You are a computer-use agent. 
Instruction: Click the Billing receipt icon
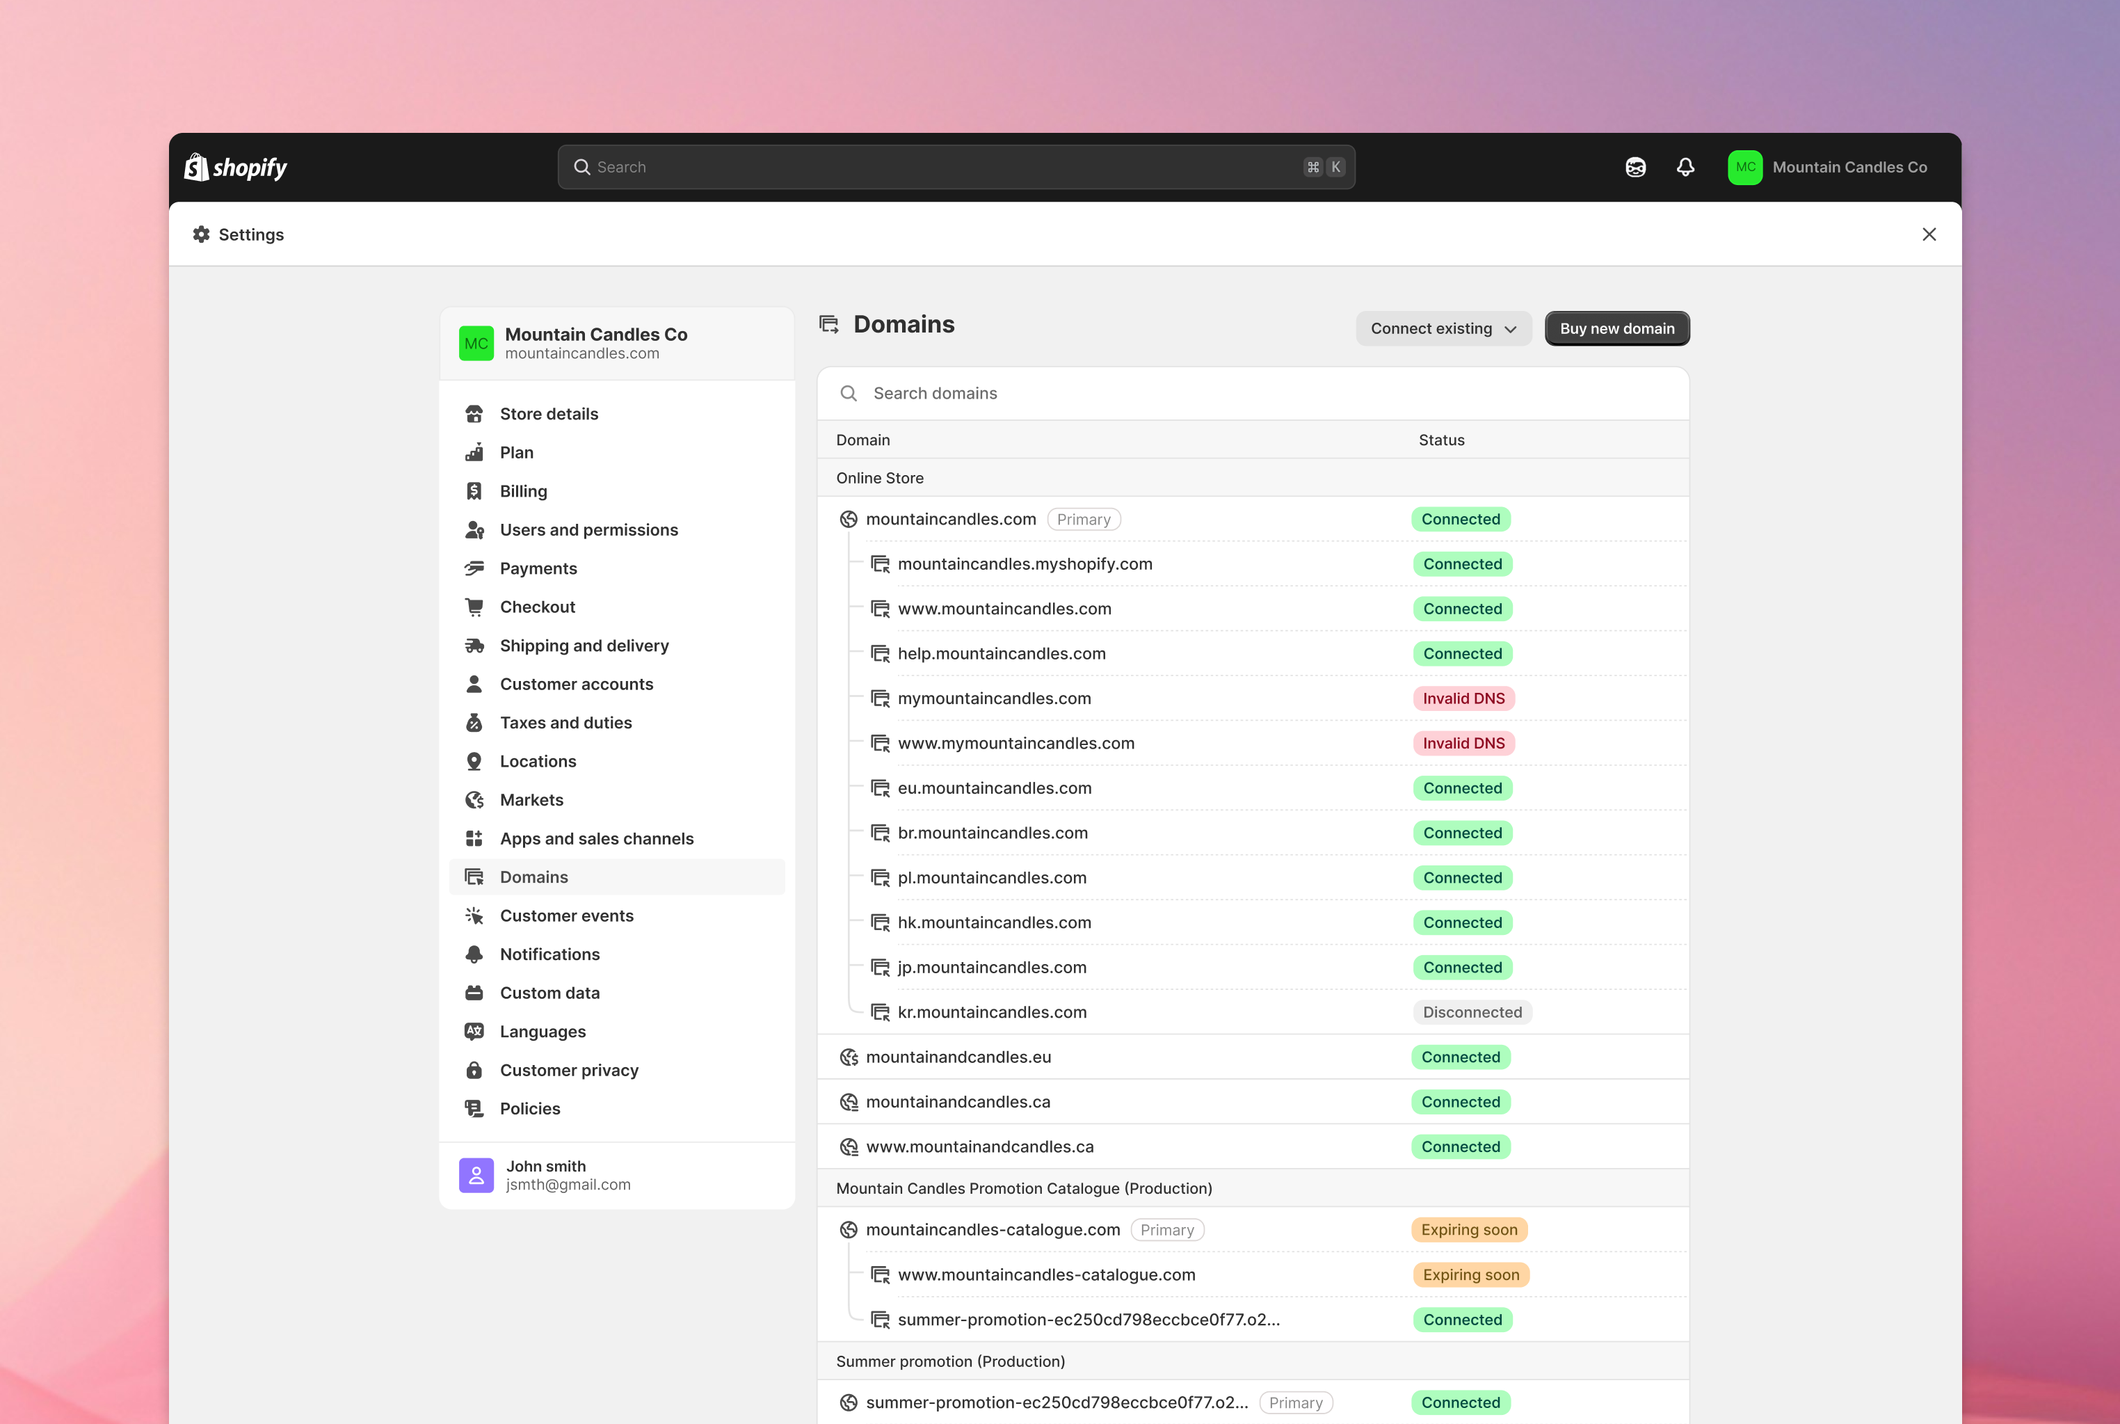pyautogui.click(x=474, y=491)
